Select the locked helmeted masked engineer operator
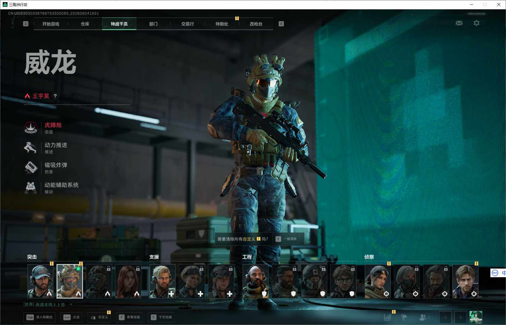The height and width of the screenshot is (325, 506). click(x=314, y=281)
